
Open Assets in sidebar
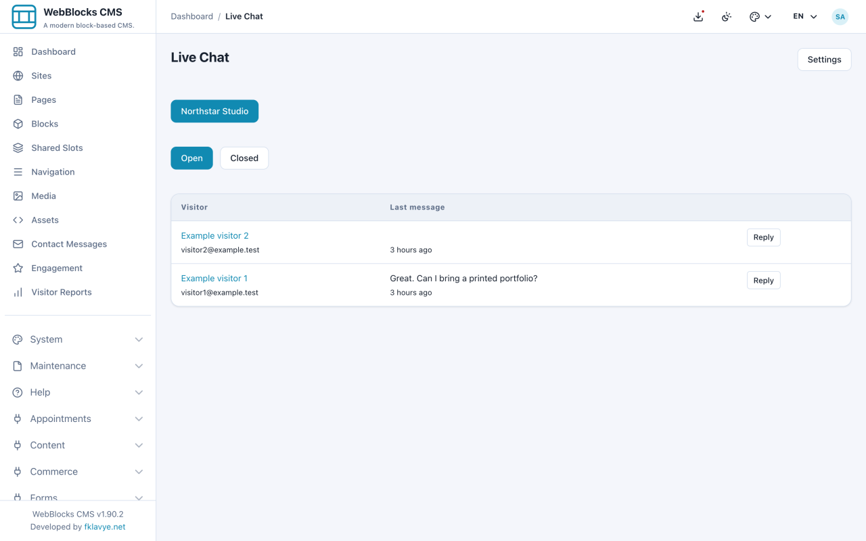click(78, 220)
